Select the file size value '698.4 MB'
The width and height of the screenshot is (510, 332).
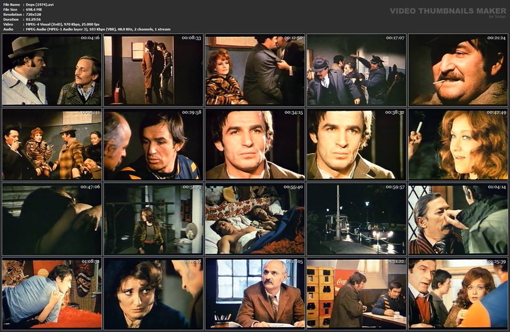[34, 10]
